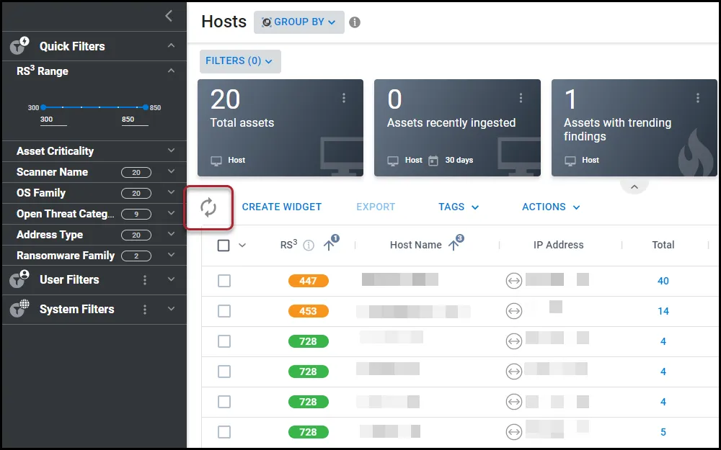Open the Group By dropdown
Viewport: 721px width, 450px height.
(x=299, y=22)
